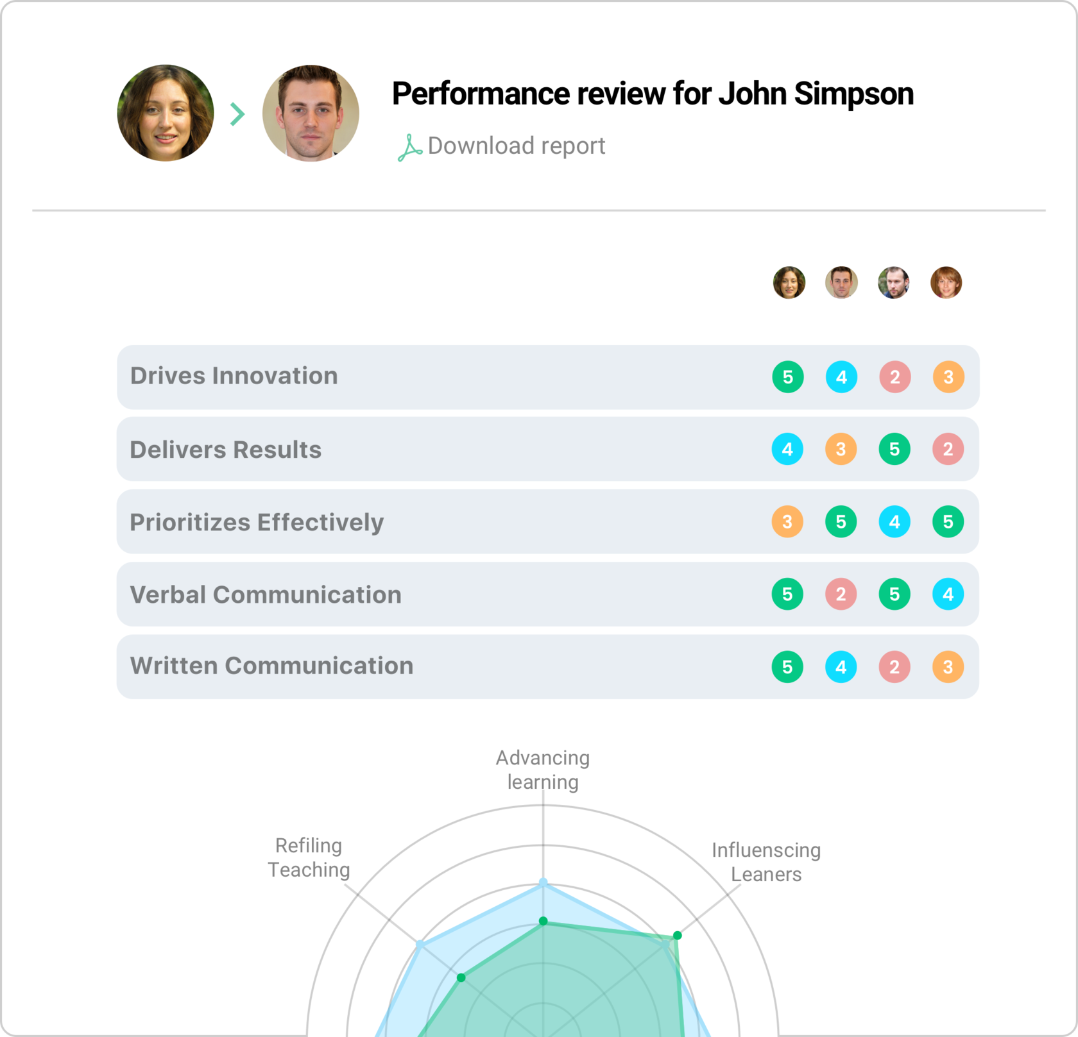
Task: Click green score 5 in Drives Innovation
Action: [788, 377]
